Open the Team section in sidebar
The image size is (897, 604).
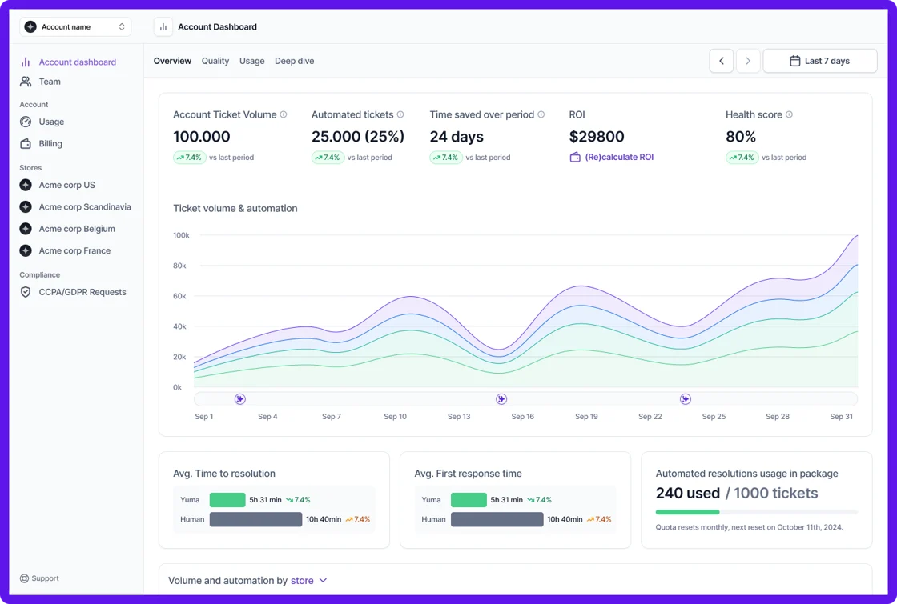pos(50,81)
